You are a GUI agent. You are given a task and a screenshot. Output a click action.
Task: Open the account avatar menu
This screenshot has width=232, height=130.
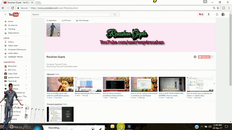(223, 14)
